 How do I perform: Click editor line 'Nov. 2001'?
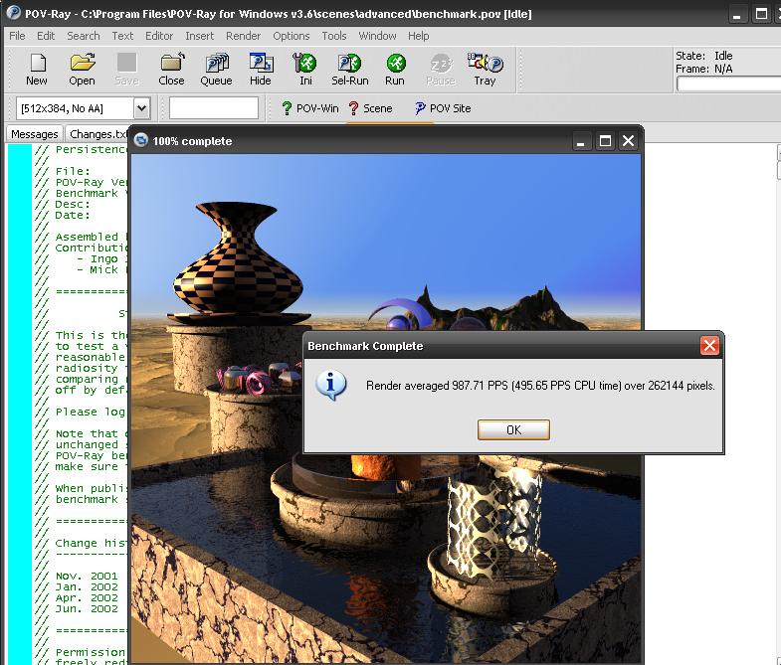pyautogui.click(x=87, y=576)
